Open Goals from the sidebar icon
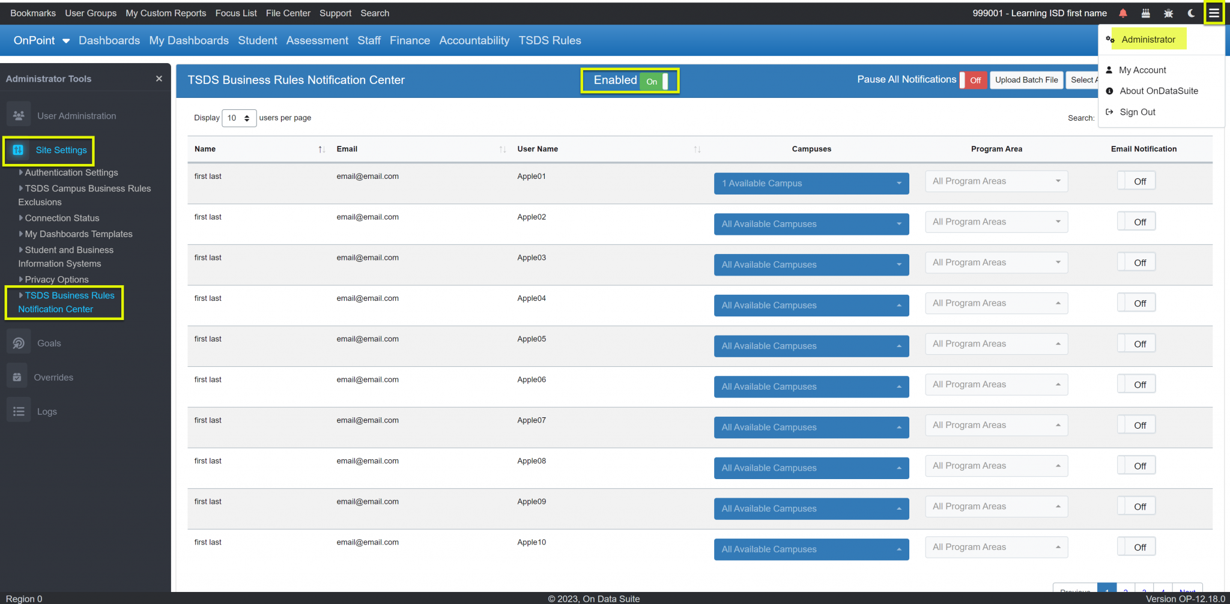 click(19, 342)
